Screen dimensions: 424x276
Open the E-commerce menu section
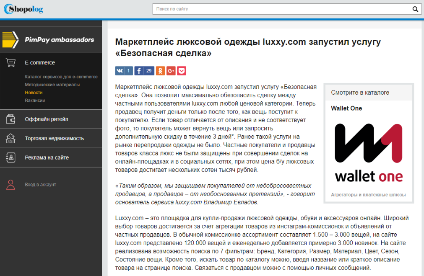click(40, 63)
